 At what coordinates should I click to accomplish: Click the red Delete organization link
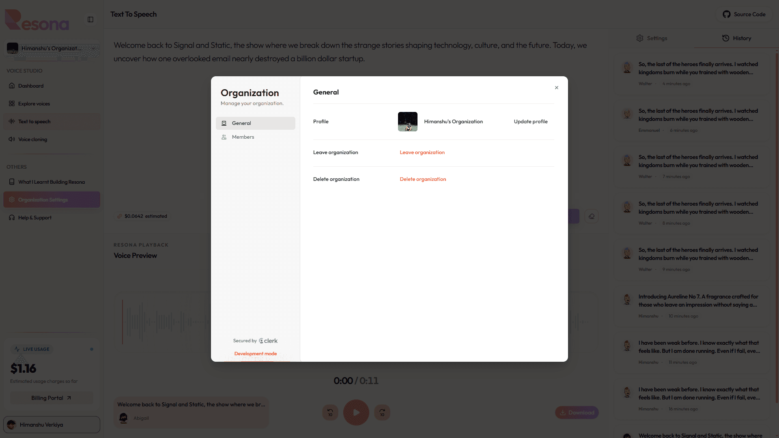pos(423,179)
